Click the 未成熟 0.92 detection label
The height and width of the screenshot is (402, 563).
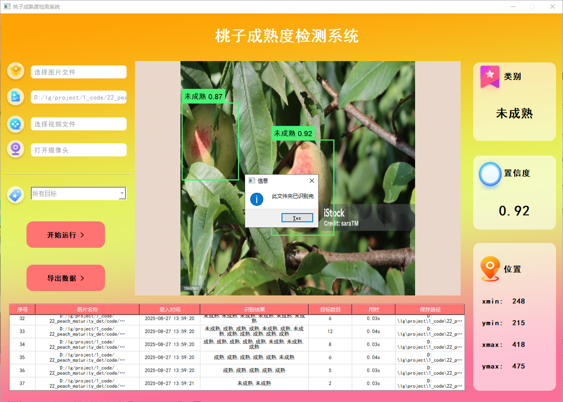[293, 133]
